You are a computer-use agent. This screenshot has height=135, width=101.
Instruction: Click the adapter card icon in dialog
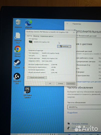coord(31,42)
